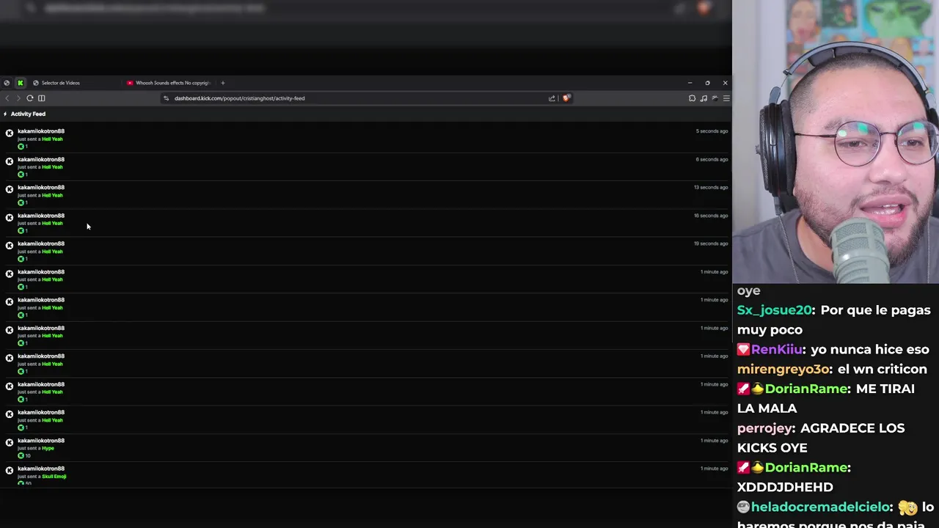Click the '13 seconds ago' timestamp
Image resolution: width=939 pixels, height=528 pixels.
711,187
